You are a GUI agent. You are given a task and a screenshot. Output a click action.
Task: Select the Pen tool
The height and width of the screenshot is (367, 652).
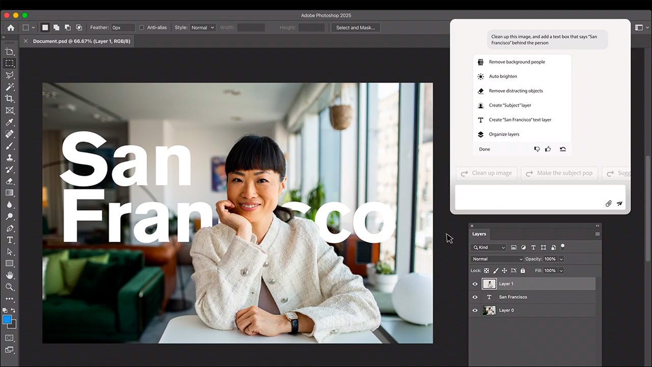tap(9, 228)
